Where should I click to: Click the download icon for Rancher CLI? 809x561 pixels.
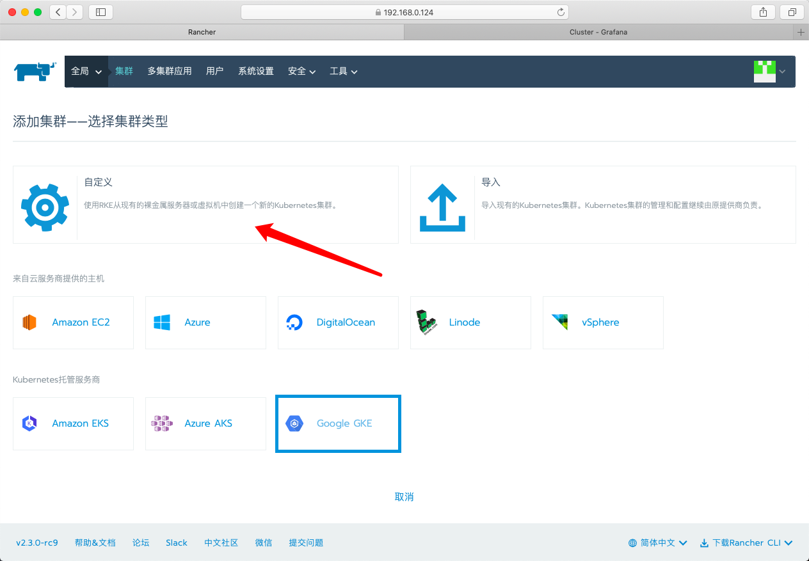704,543
